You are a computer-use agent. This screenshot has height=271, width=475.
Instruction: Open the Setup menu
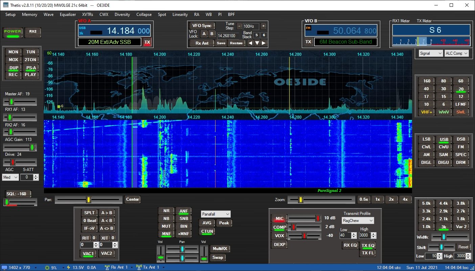pos(10,15)
